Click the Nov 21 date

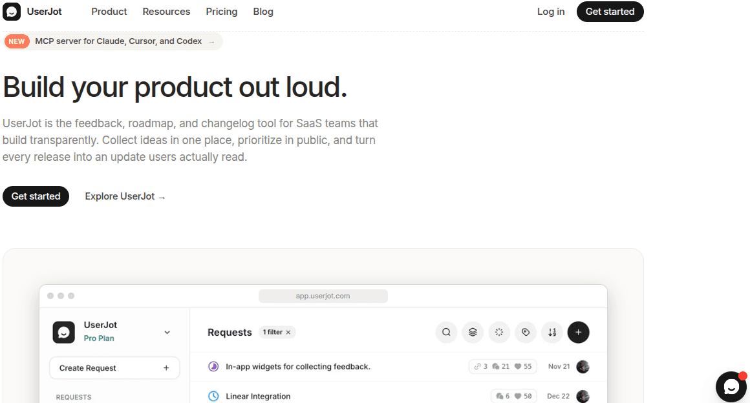click(559, 367)
